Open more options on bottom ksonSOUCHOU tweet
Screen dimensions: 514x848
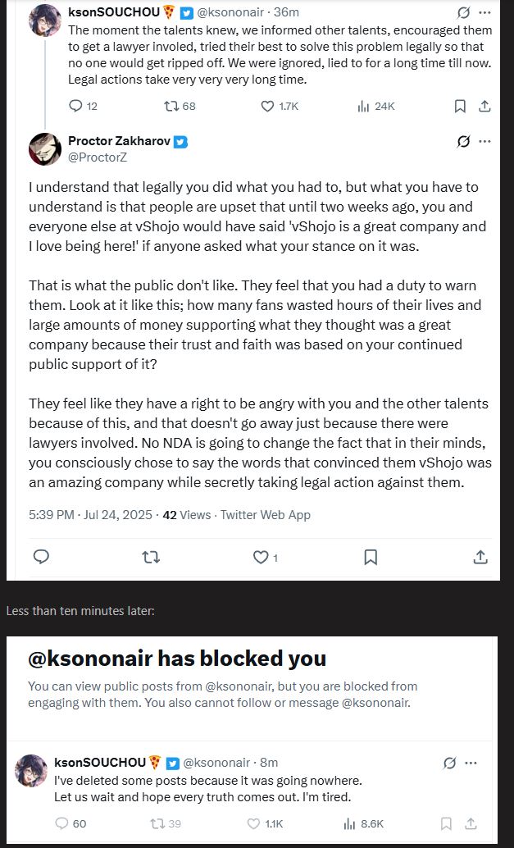(x=472, y=763)
